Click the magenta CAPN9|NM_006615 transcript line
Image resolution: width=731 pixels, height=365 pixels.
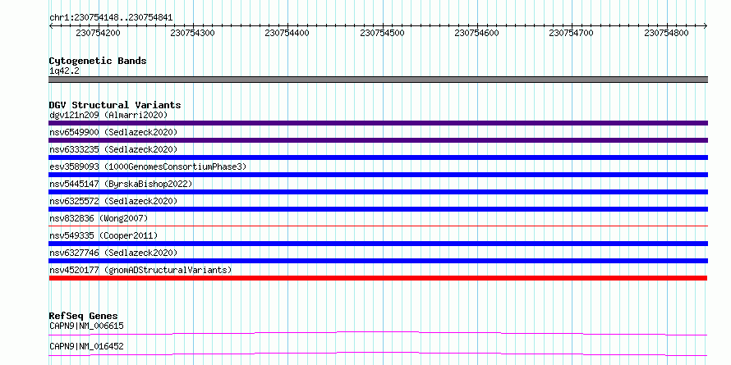[x=378, y=333]
